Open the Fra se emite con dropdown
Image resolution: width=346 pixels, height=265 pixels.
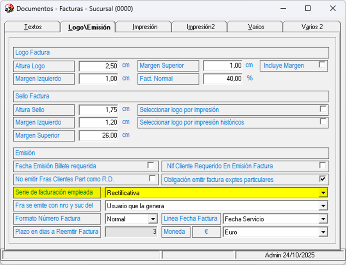tap(323, 206)
